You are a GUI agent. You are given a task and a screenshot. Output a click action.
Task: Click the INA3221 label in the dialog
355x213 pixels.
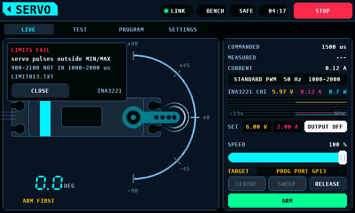(x=109, y=91)
